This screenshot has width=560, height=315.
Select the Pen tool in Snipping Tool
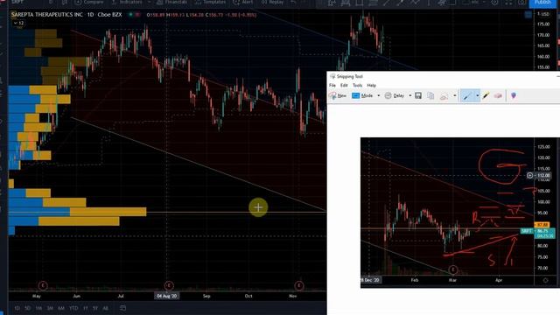[467, 95]
